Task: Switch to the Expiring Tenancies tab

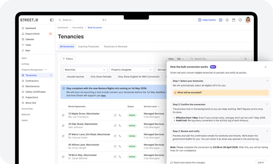Action: (88, 47)
